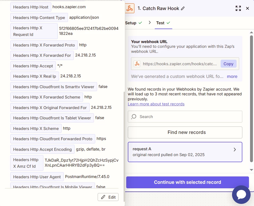
Task: Open Learn more about test records link
Action: click(x=156, y=104)
